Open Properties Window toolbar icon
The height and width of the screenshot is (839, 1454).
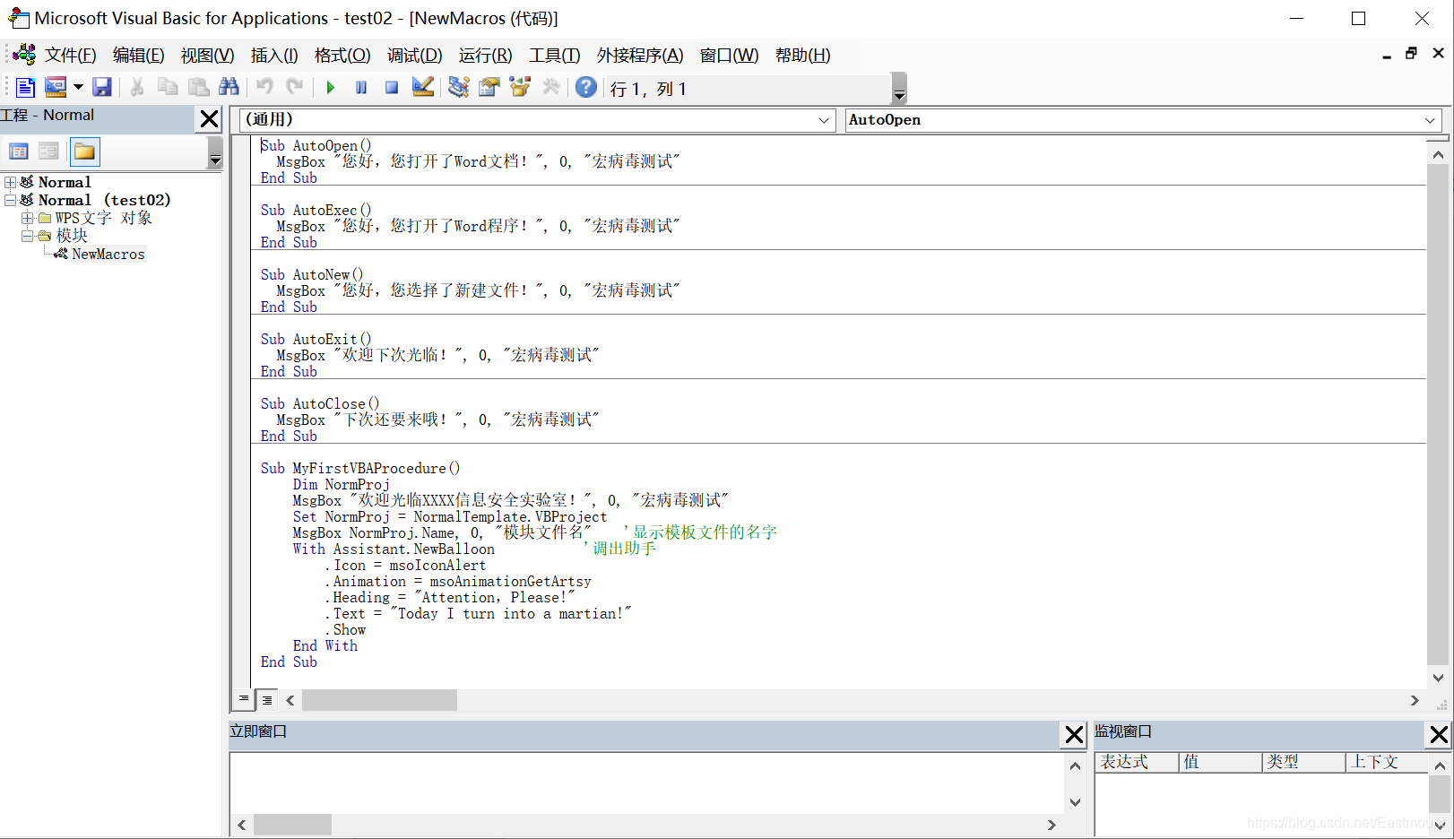click(489, 87)
